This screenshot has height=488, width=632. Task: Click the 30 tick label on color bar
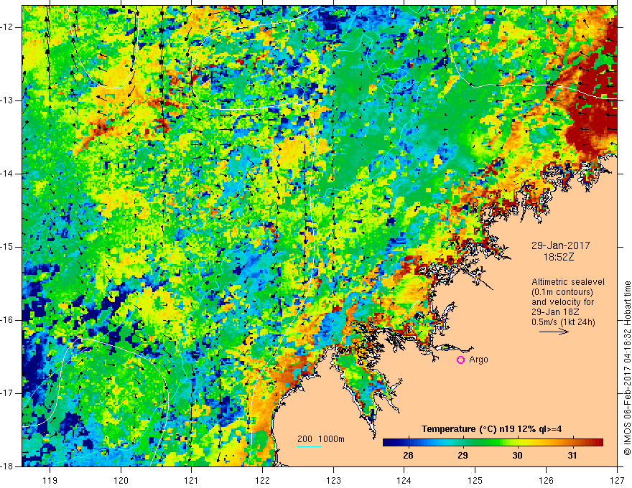pyautogui.click(x=517, y=456)
